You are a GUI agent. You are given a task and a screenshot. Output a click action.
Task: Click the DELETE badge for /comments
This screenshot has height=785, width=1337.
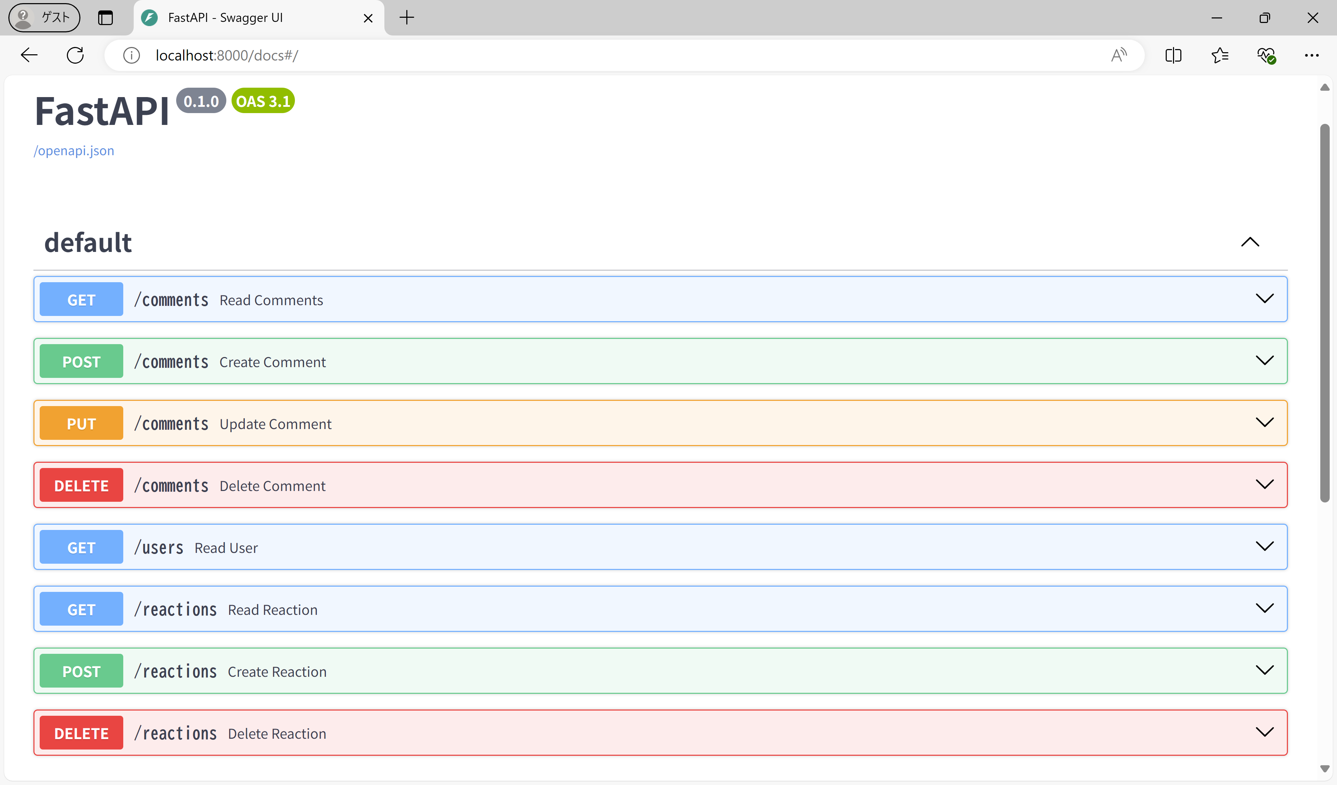click(81, 485)
